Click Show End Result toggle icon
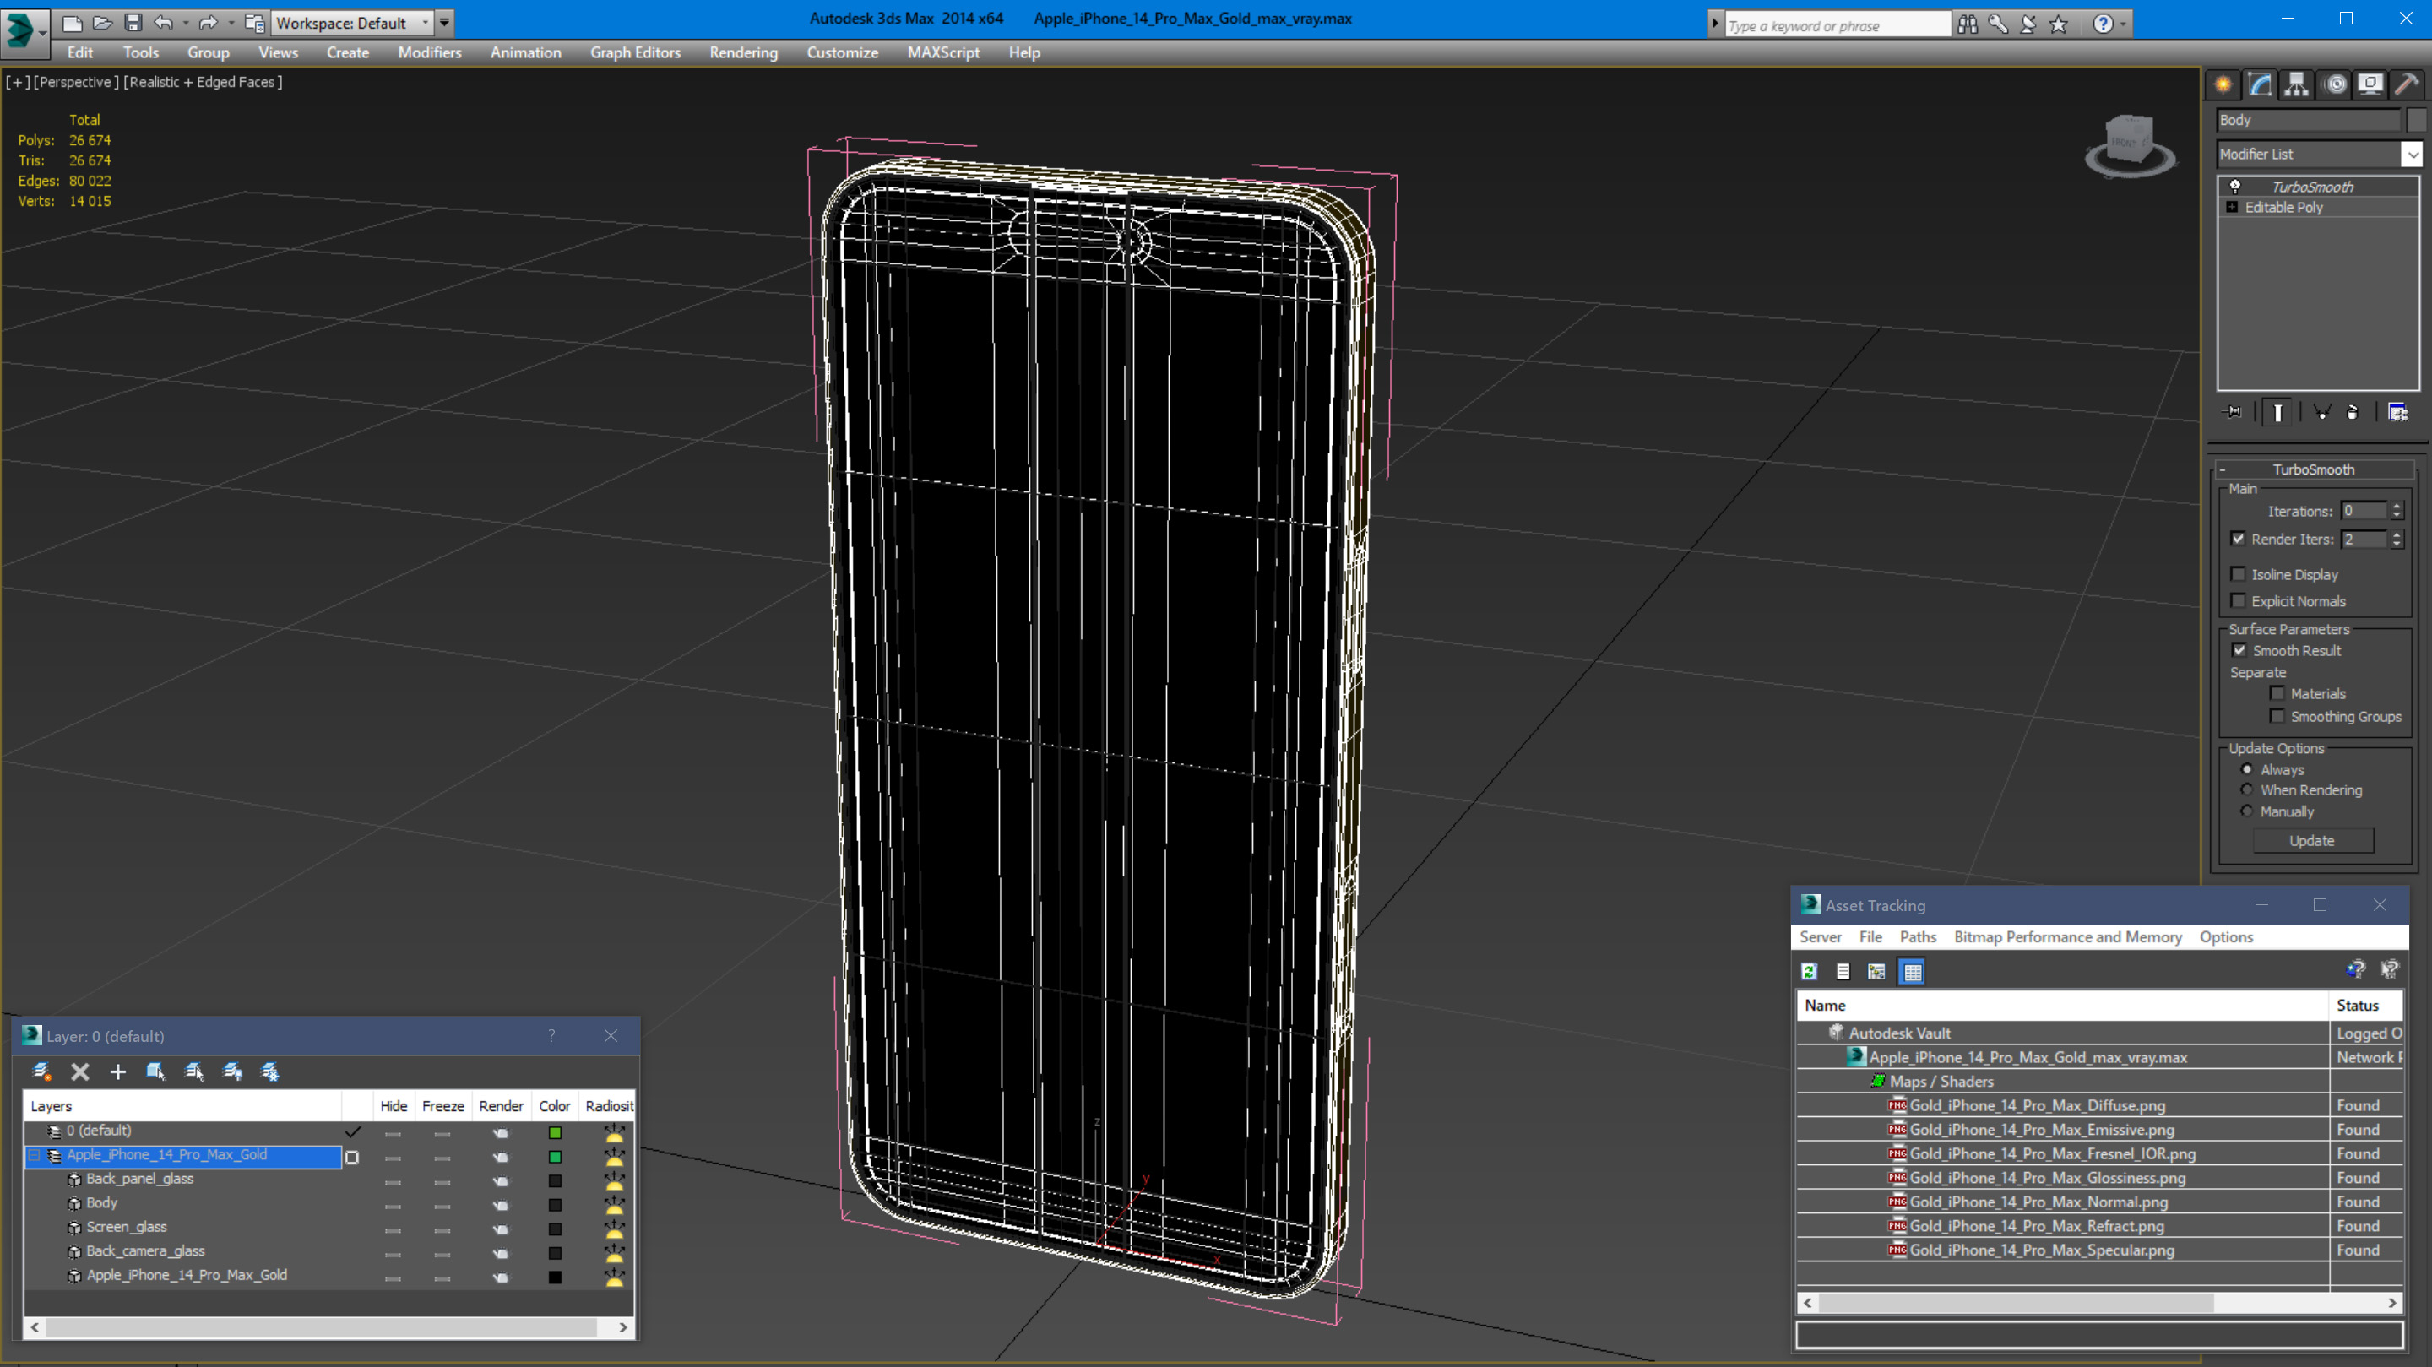 coord(2277,411)
